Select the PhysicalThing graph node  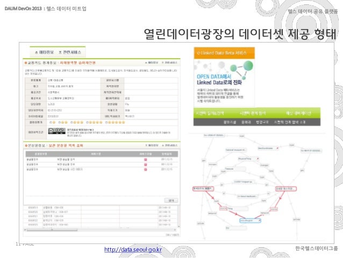[248, 158]
